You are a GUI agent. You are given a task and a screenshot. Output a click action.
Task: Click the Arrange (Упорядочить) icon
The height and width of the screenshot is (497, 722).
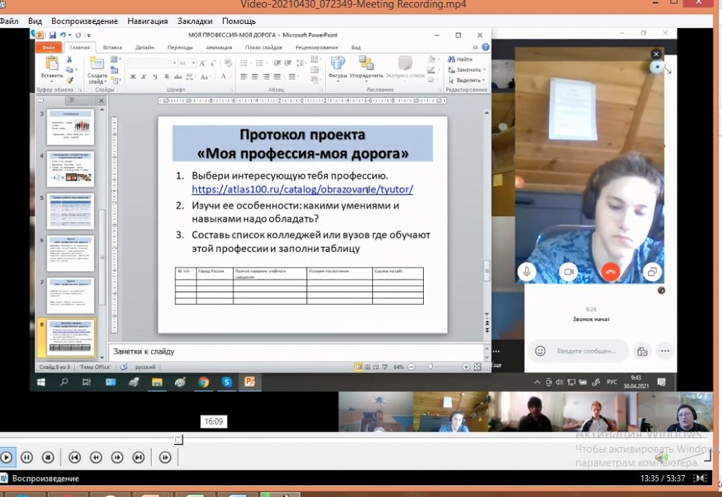(x=366, y=64)
